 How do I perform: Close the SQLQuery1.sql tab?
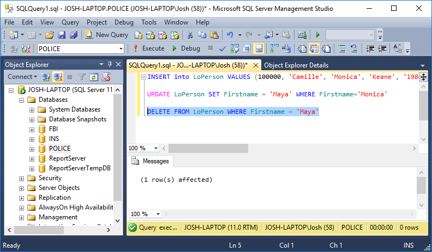click(256, 65)
